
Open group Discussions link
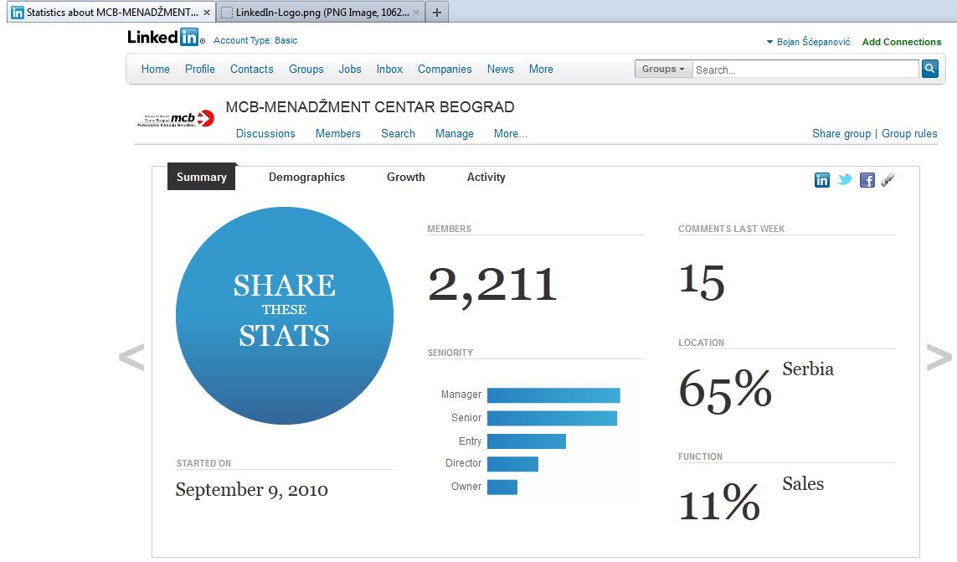[x=265, y=133]
